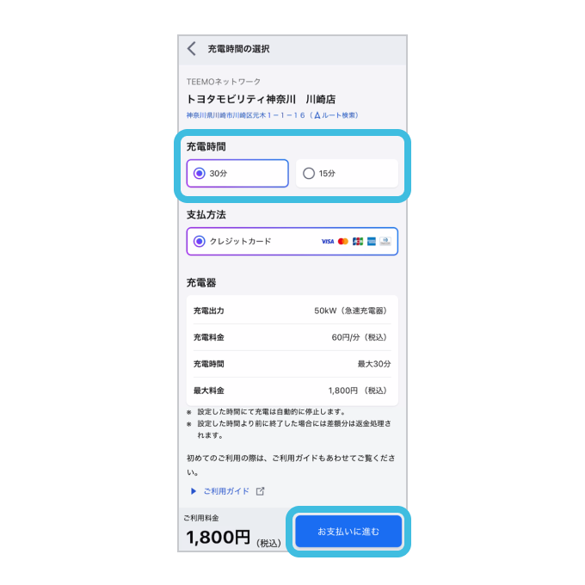Choose the クレジットカード payment method radio

pyautogui.click(x=292, y=242)
